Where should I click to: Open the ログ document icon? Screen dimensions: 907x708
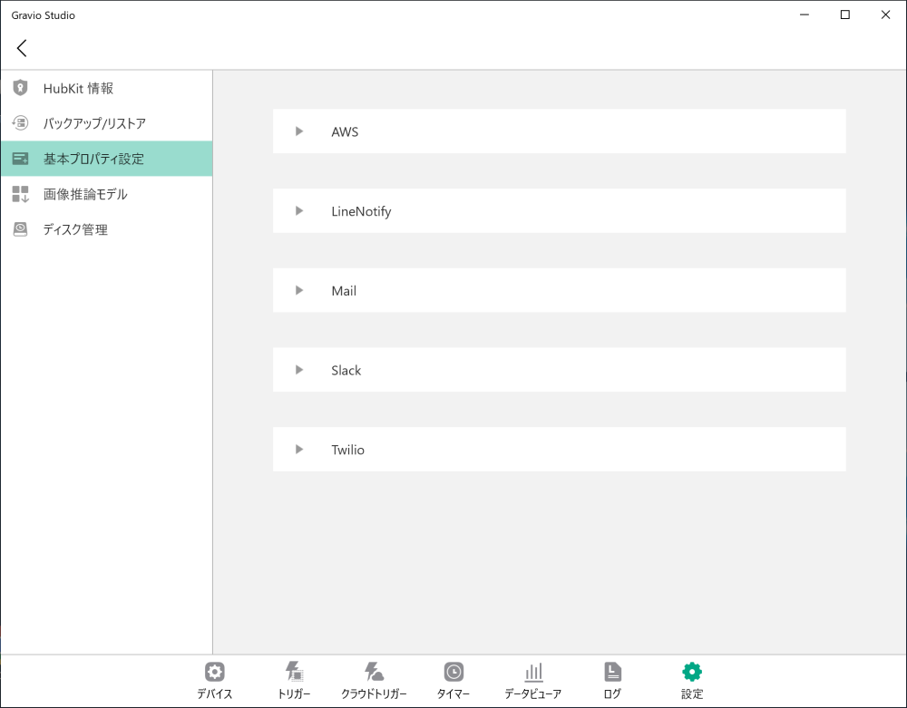(612, 672)
